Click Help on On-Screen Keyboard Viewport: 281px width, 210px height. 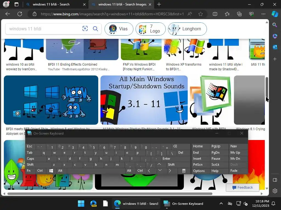click(x=219, y=171)
